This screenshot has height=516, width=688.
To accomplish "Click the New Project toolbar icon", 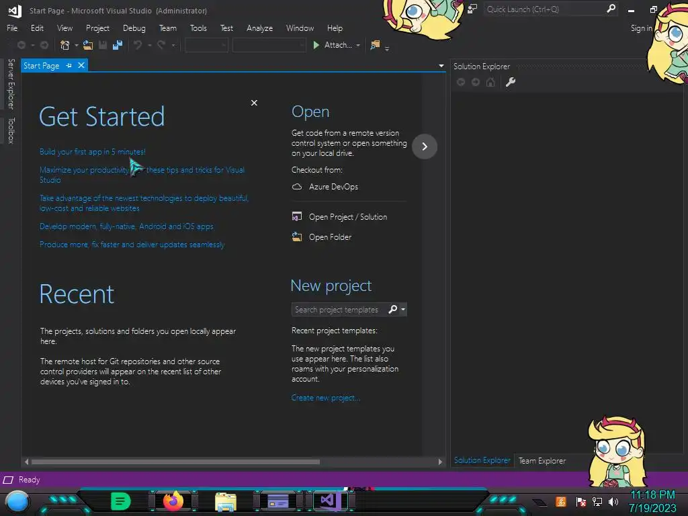I will pos(65,45).
